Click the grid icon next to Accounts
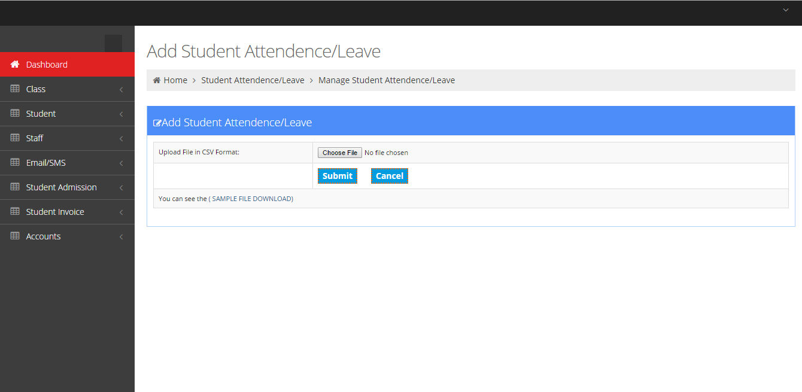 (15, 236)
